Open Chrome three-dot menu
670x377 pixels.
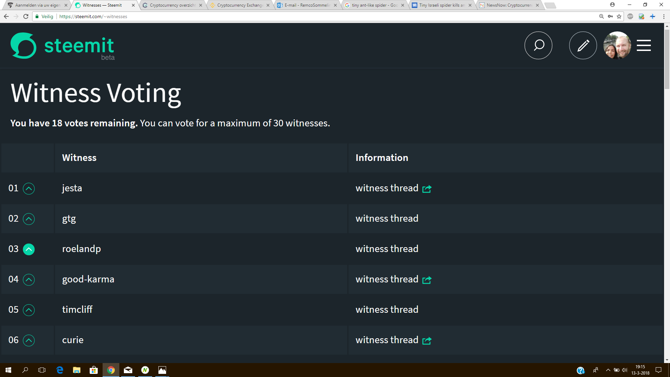click(664, 16)
